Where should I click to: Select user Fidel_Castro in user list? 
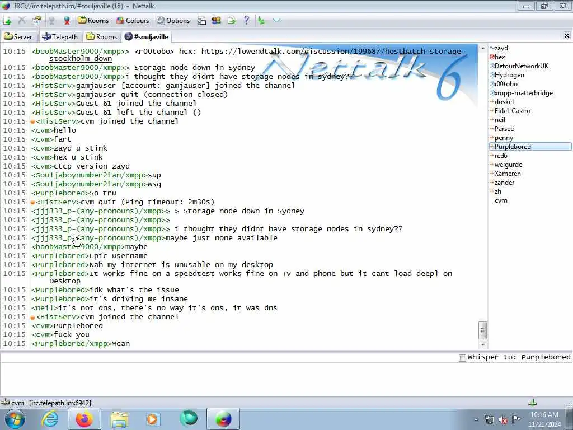[x=512, y=111]
